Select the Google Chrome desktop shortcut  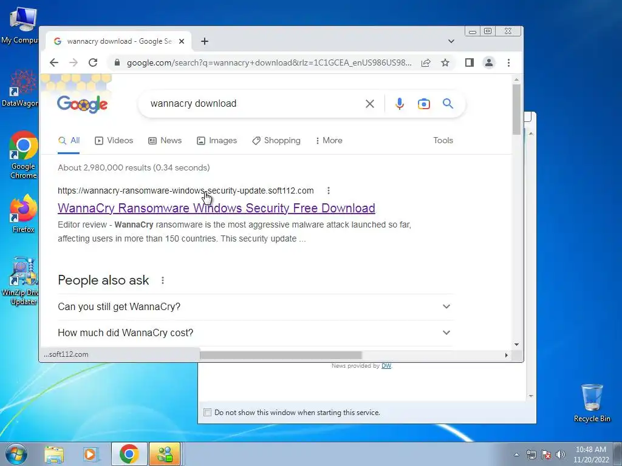pos(23,155)
